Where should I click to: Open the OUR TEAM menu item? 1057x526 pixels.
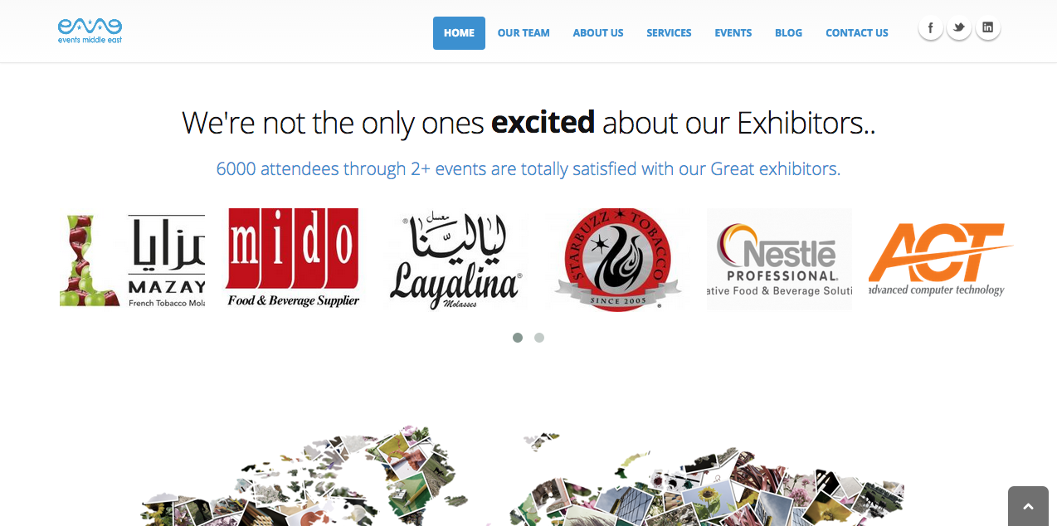pyautogui.click(x=524, y=33)
